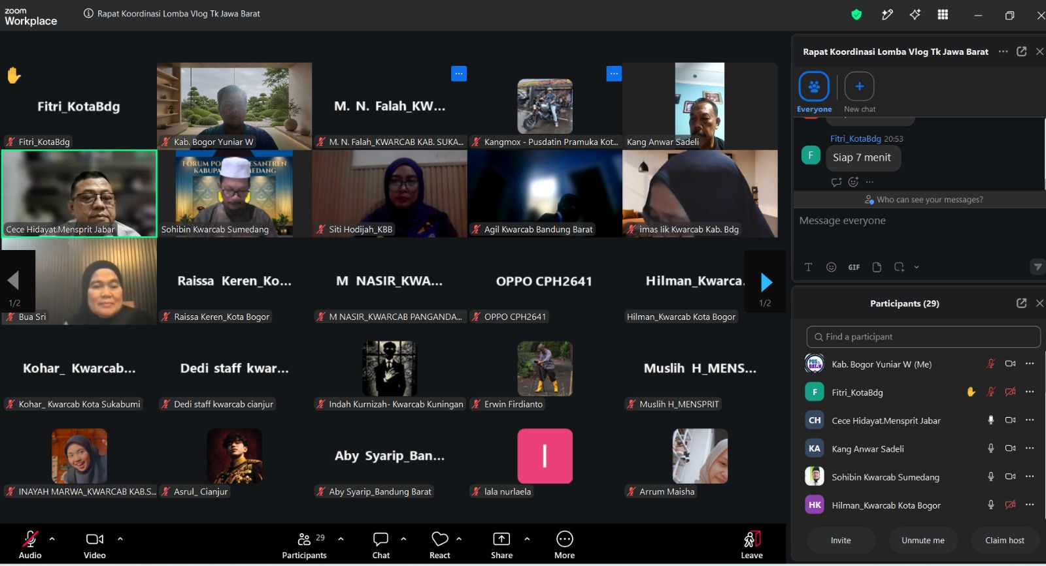This screenshot has height=566, width=1046.
Task: Open meeting info icon beside title
Action: coord(88,14)
